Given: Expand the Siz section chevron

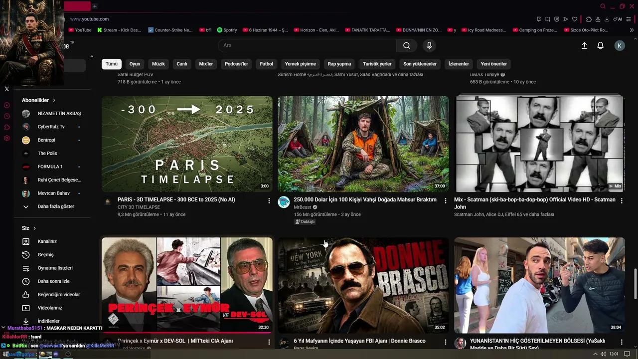Looking at the screenshot, I should (34, 228).
